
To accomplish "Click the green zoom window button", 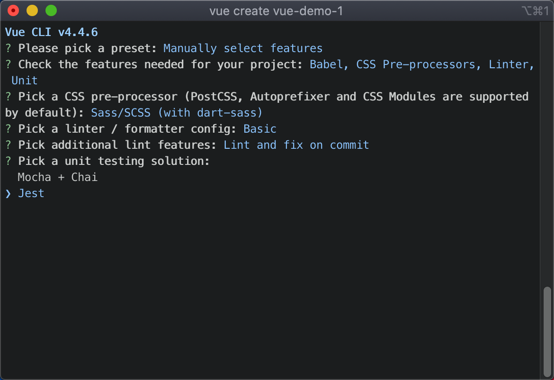I will pyautogui.click(x=51, y=10).
